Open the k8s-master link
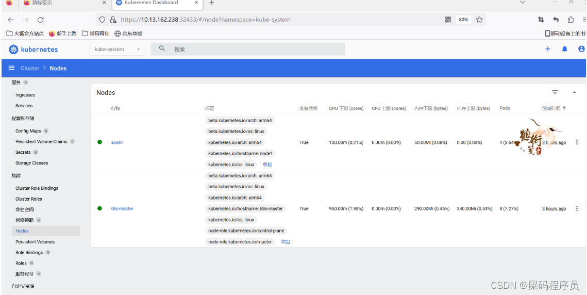 [122, 208]
